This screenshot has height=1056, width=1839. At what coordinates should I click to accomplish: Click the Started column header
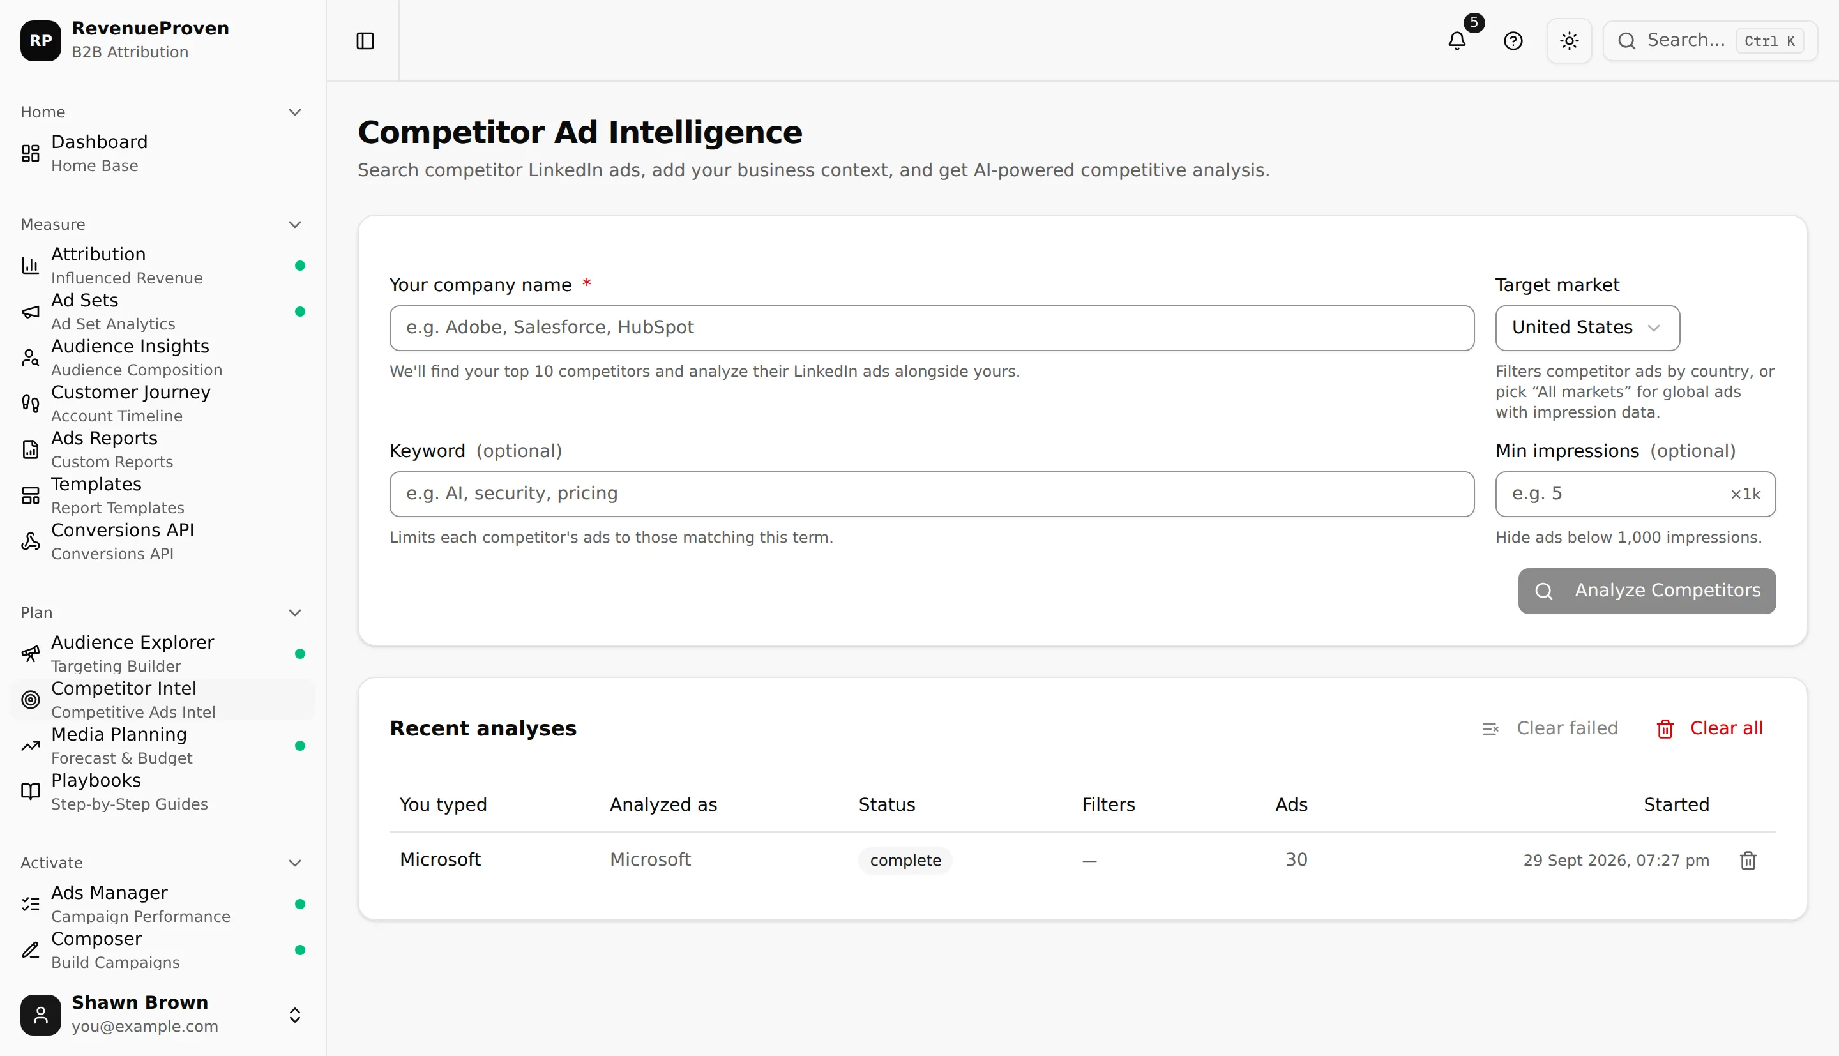1676,804
